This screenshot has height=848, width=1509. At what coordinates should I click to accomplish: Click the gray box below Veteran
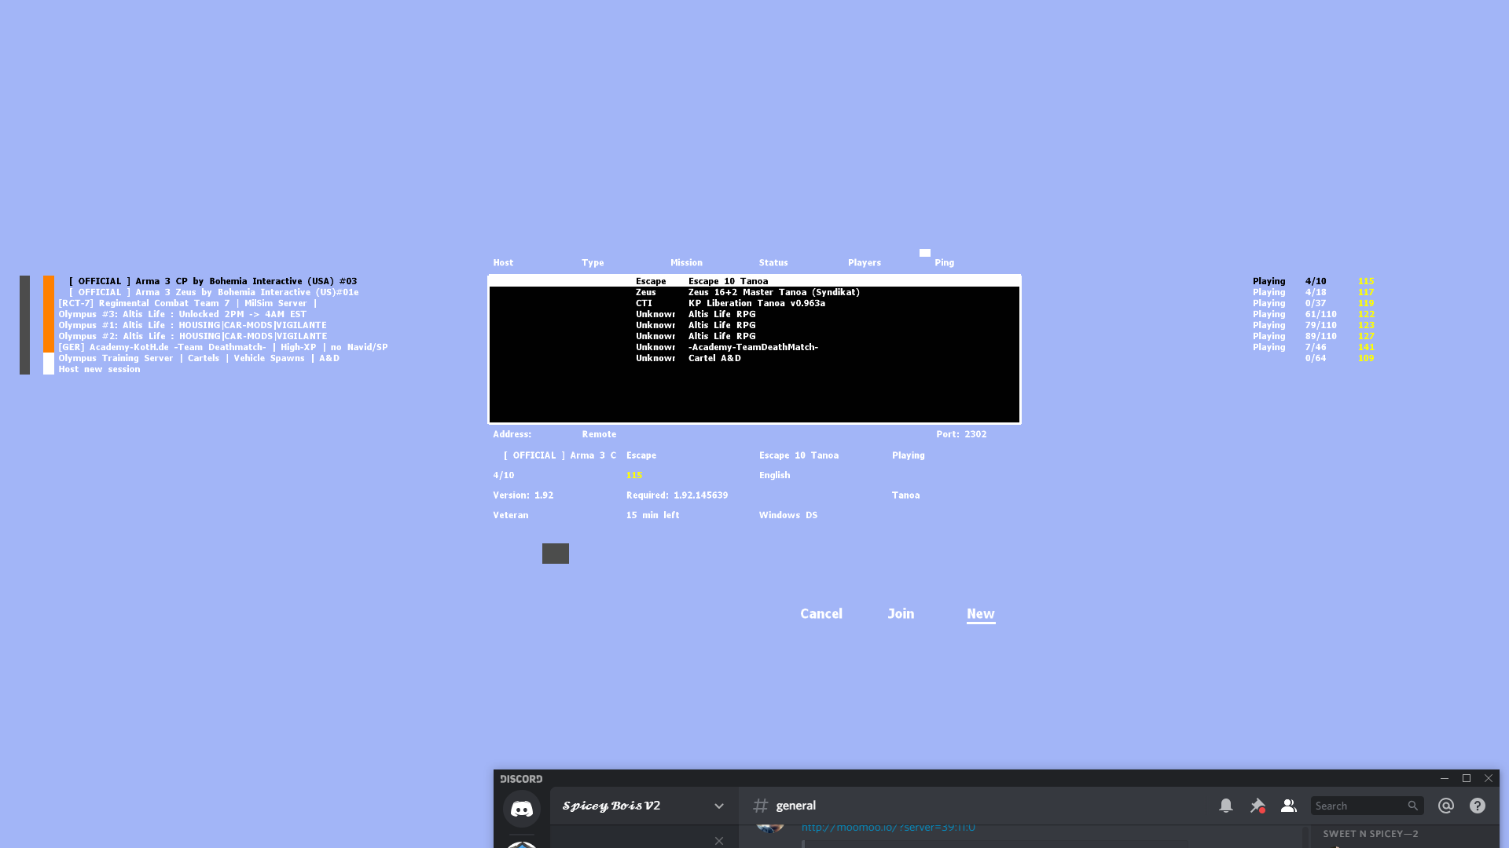(x=555, y=554)
